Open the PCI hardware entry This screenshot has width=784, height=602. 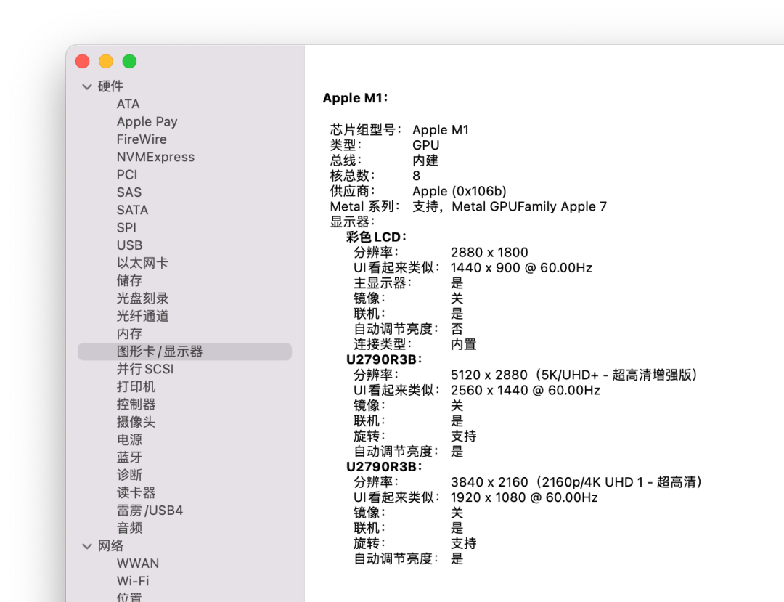(127, 174)
